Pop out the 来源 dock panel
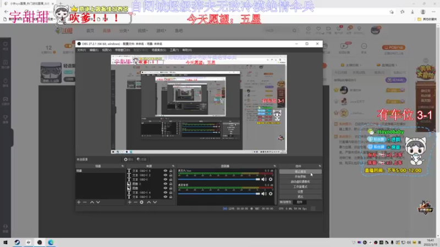Viewport: 440px width, 247px height. point(173,166)
